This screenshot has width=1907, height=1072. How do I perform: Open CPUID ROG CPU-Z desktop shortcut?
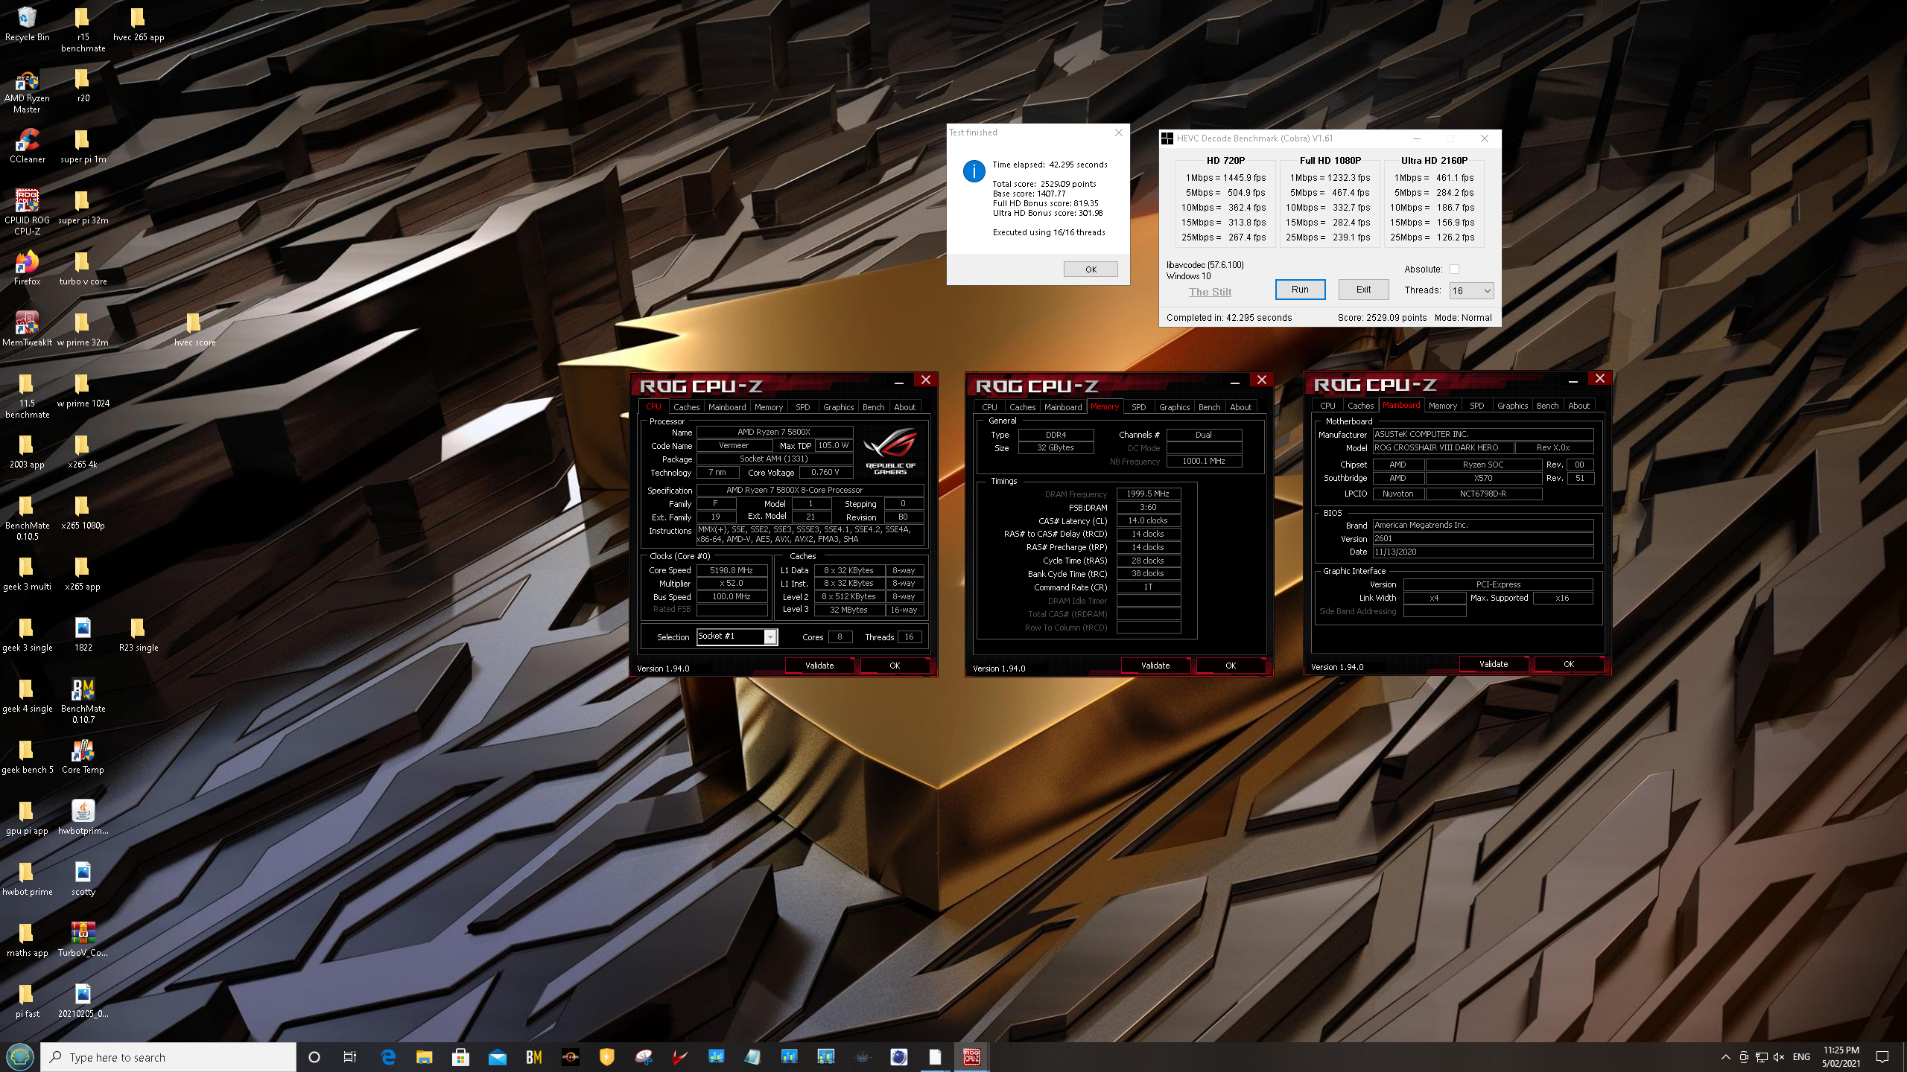click(x=27, y=211)
